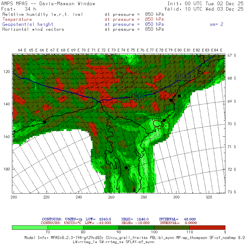Click the 'Fcst: 34 h' forecast hour text

(19, 9)
